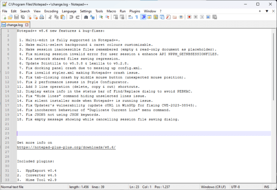Print the document using the printer icon
Image resolution: width=277 pixels, height=190 pixels.
click(42, 17)
